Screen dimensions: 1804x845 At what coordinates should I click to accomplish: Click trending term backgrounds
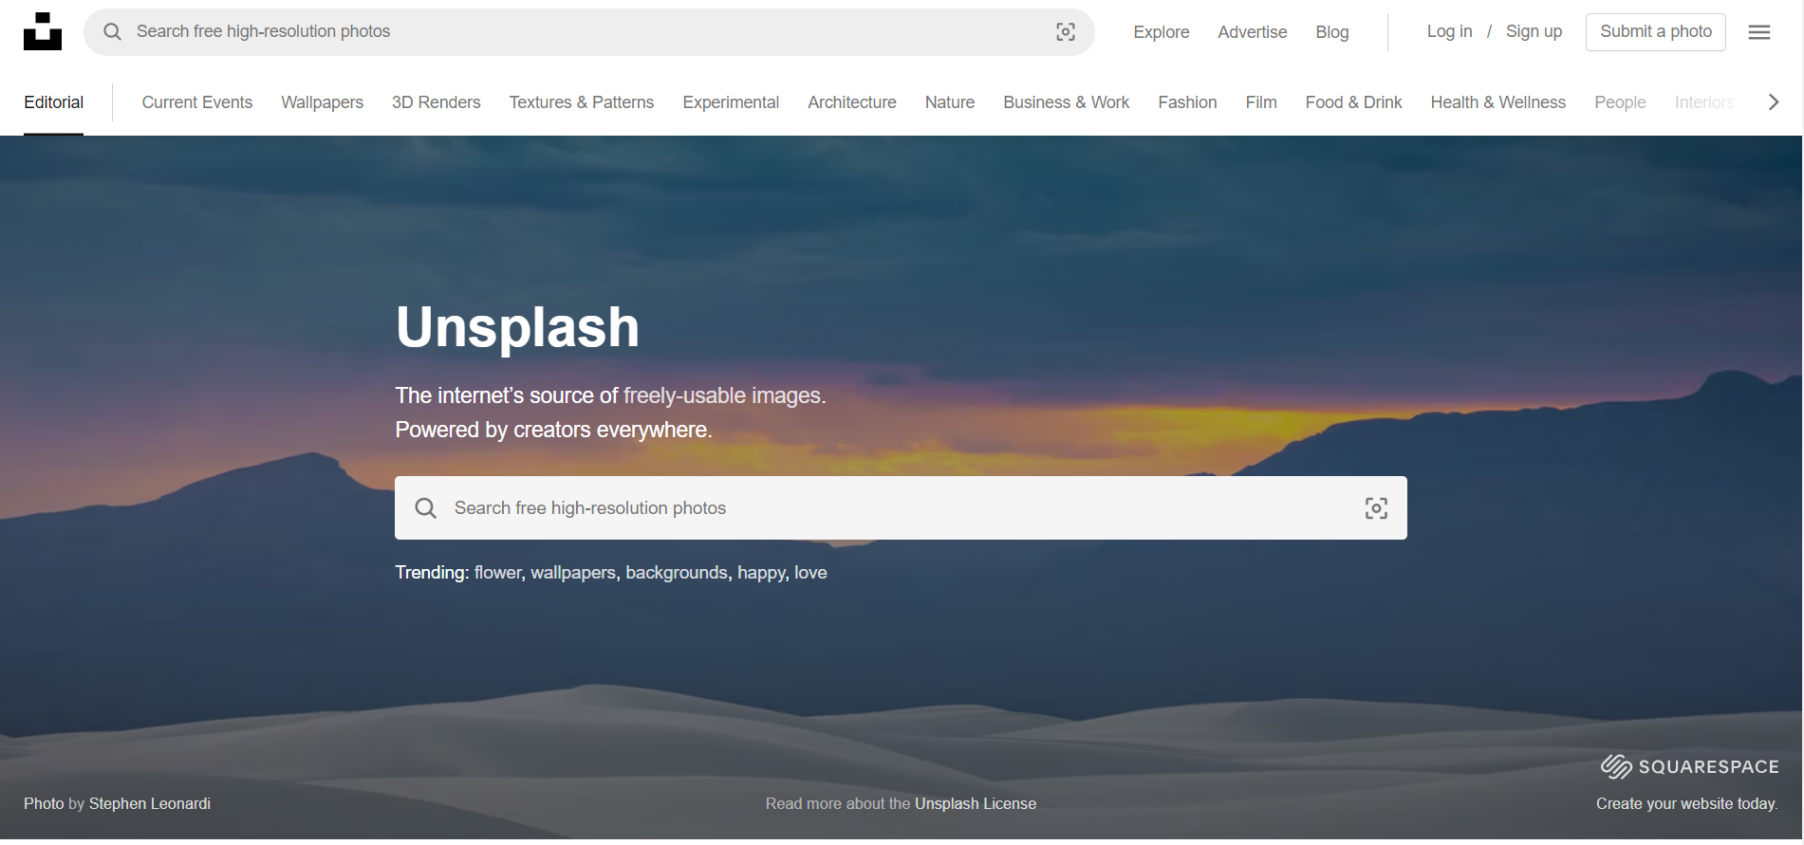pyautogui.click(x=677, y=573)
